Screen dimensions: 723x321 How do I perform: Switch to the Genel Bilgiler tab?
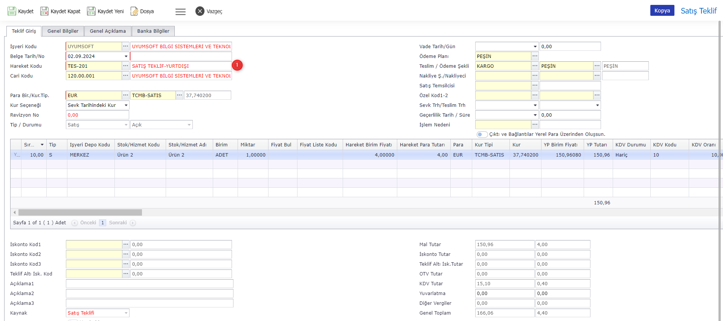(63, 31)
